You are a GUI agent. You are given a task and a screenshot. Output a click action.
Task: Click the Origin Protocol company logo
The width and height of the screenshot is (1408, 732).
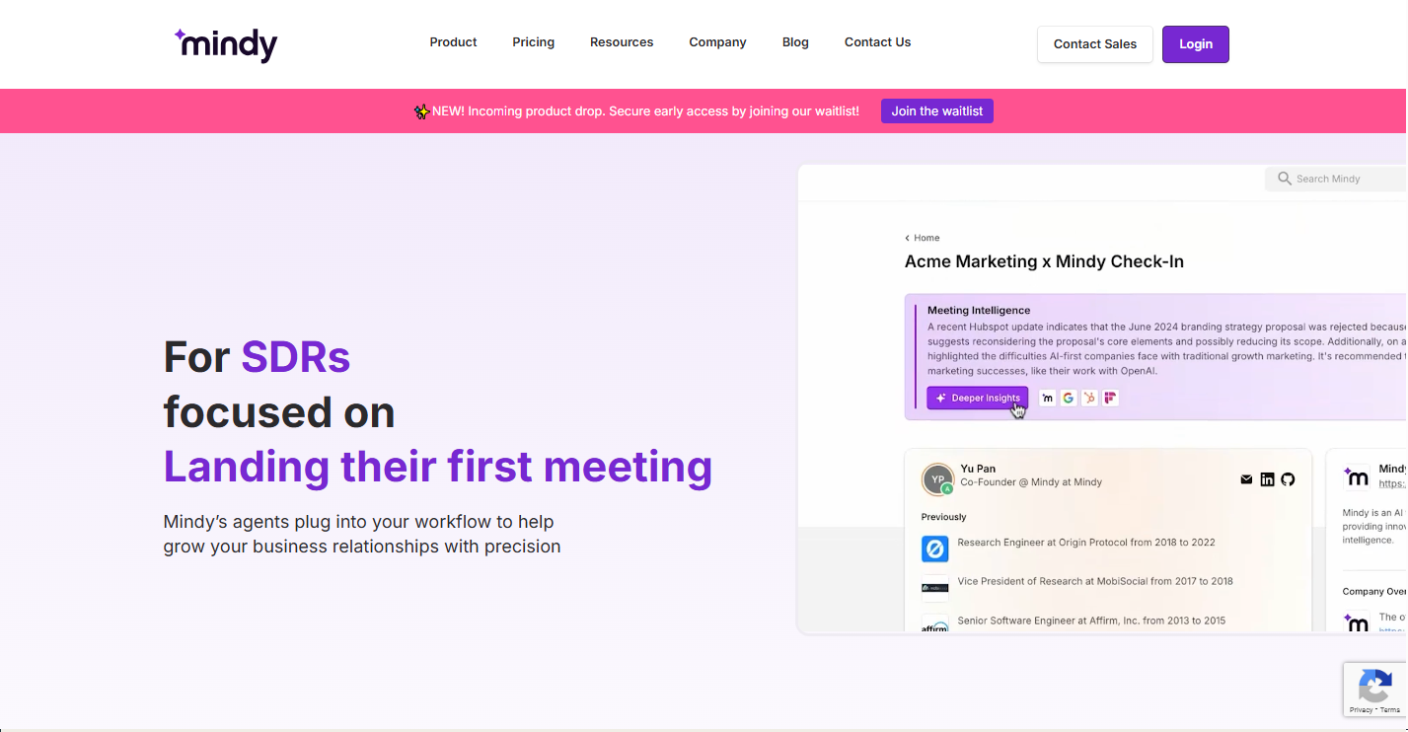click(x=934, y=549)
